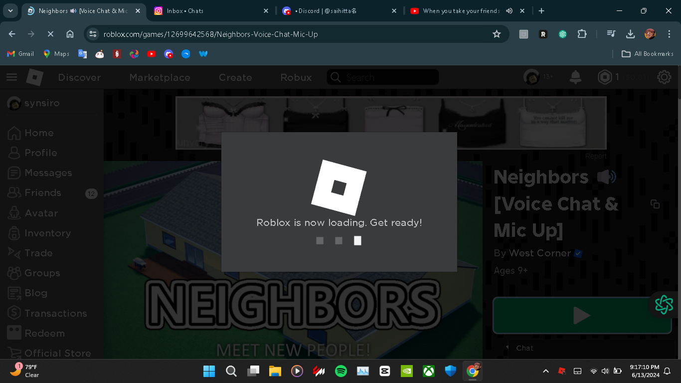Viewport: 681px width, 383px height.
Task: Open Transactions in the sidebar
Action: (x=47, y=313)
